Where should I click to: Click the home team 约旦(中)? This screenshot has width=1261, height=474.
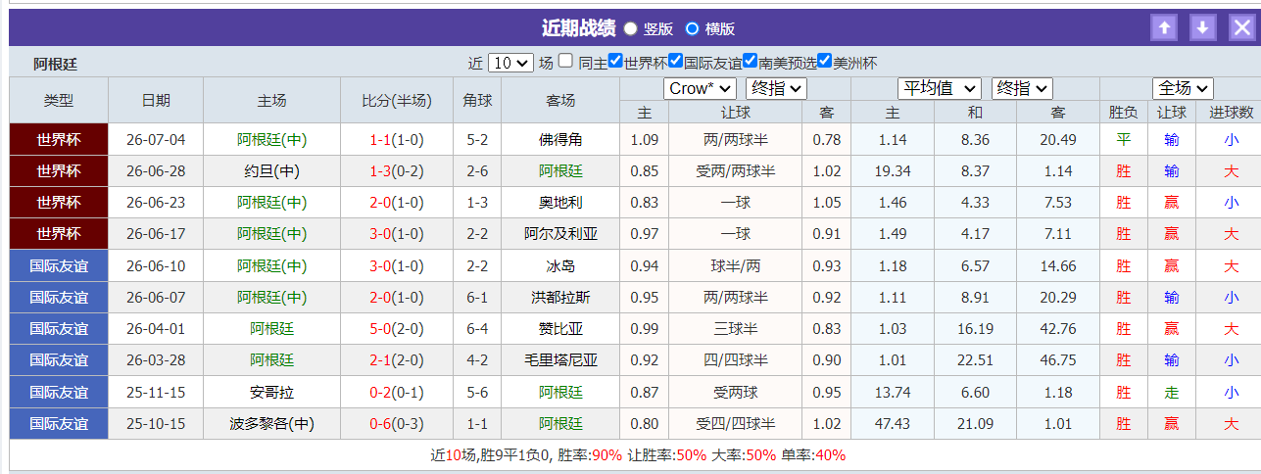pos(272,171)
